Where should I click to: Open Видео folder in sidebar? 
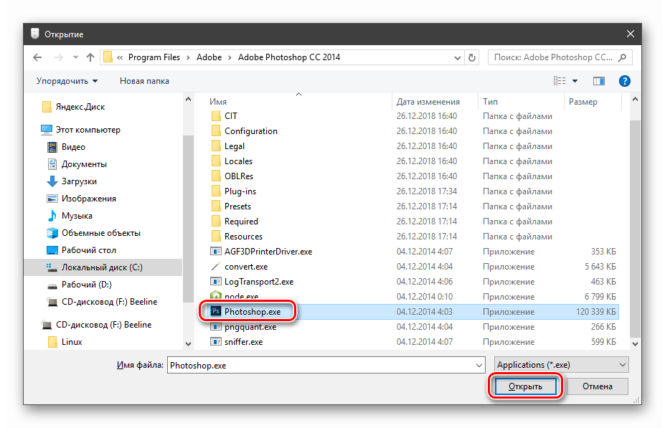(66, 147)
